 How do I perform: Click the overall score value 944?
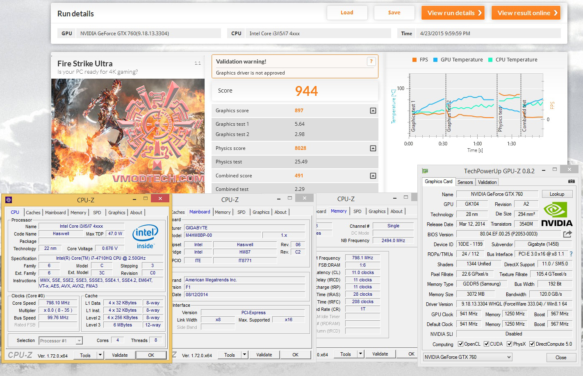[x=307, y=91]
